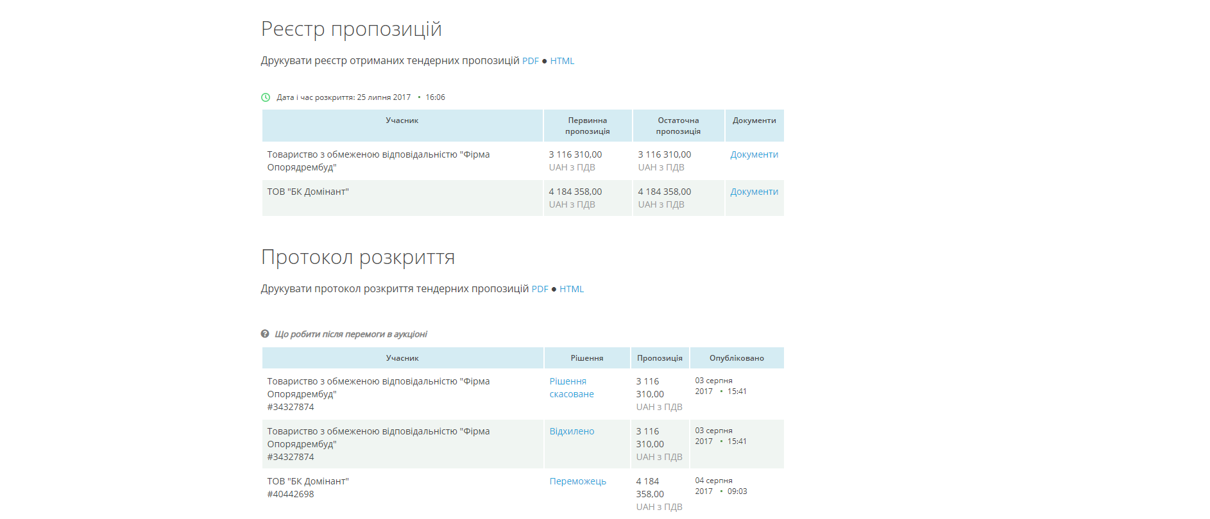1210x519 pixels.
Task: Click the 'Учасник' header in register table
Action: click(x=402, y=120)
